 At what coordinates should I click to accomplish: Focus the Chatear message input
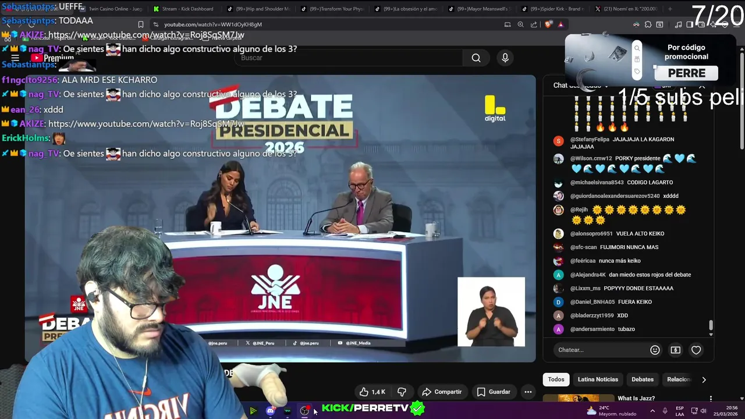[x=599, y=350]
